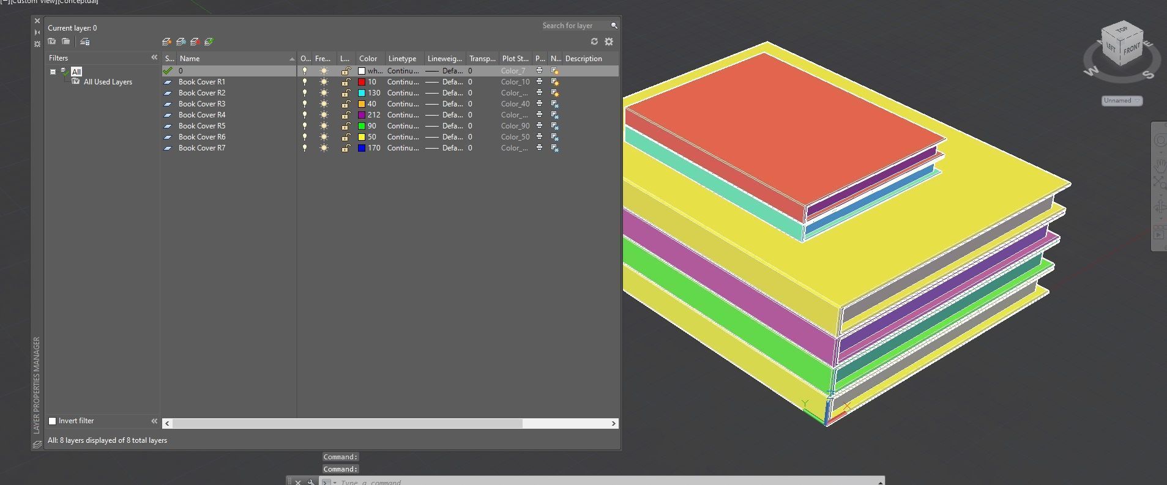
Task: Open linetype of Book Cover R1
Action: point(403,81)
